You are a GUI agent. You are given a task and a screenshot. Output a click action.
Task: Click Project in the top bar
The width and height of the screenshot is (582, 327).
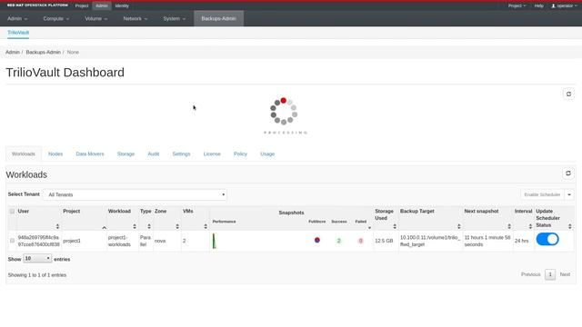[82, 5]
